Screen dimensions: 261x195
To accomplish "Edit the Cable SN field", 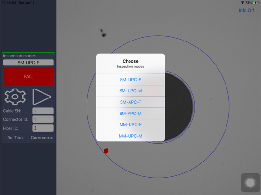I will point(43,111).
